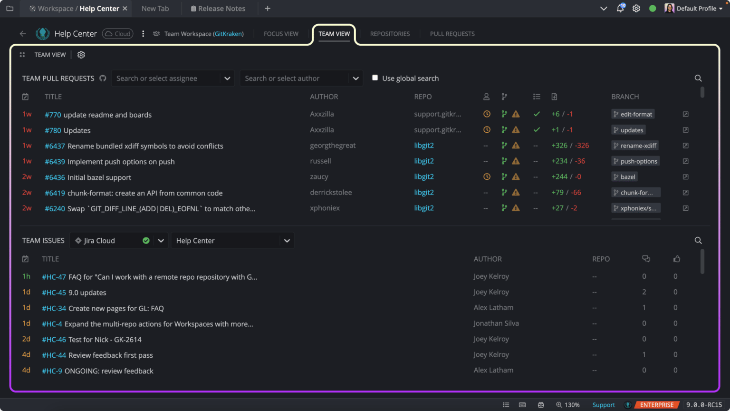730x411 pixels.
Task: Click the keyboard shortcuts icon in status bar
Action: click(x=523, y=405)
